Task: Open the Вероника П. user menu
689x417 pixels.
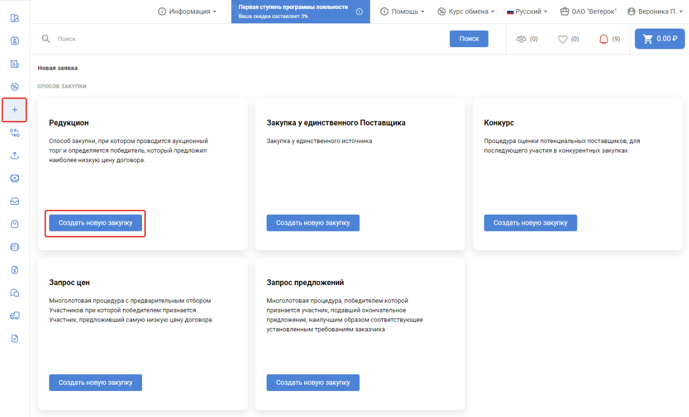Action: (x=655, y=12)
